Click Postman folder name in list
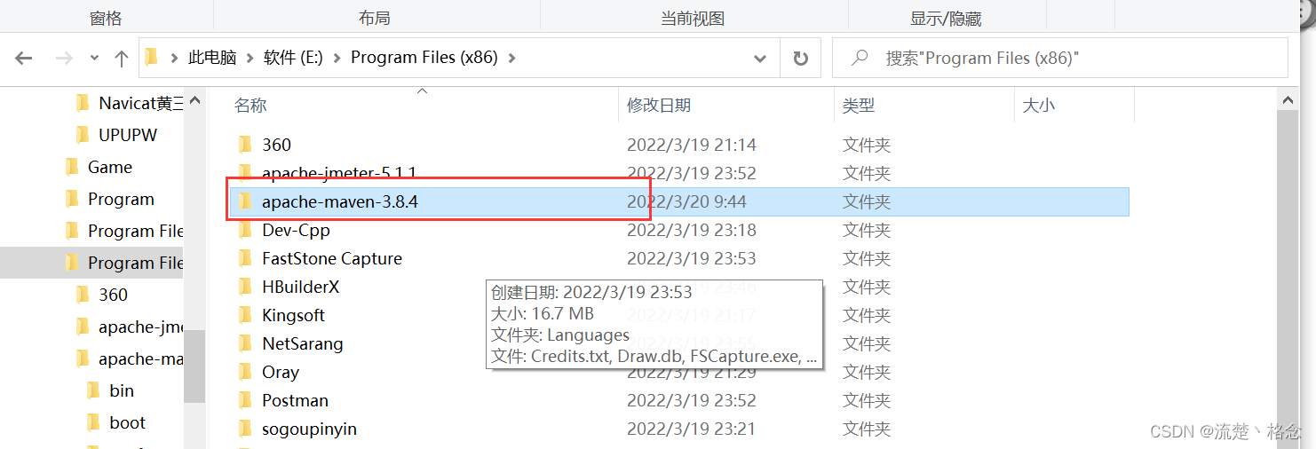 [296, 400]
